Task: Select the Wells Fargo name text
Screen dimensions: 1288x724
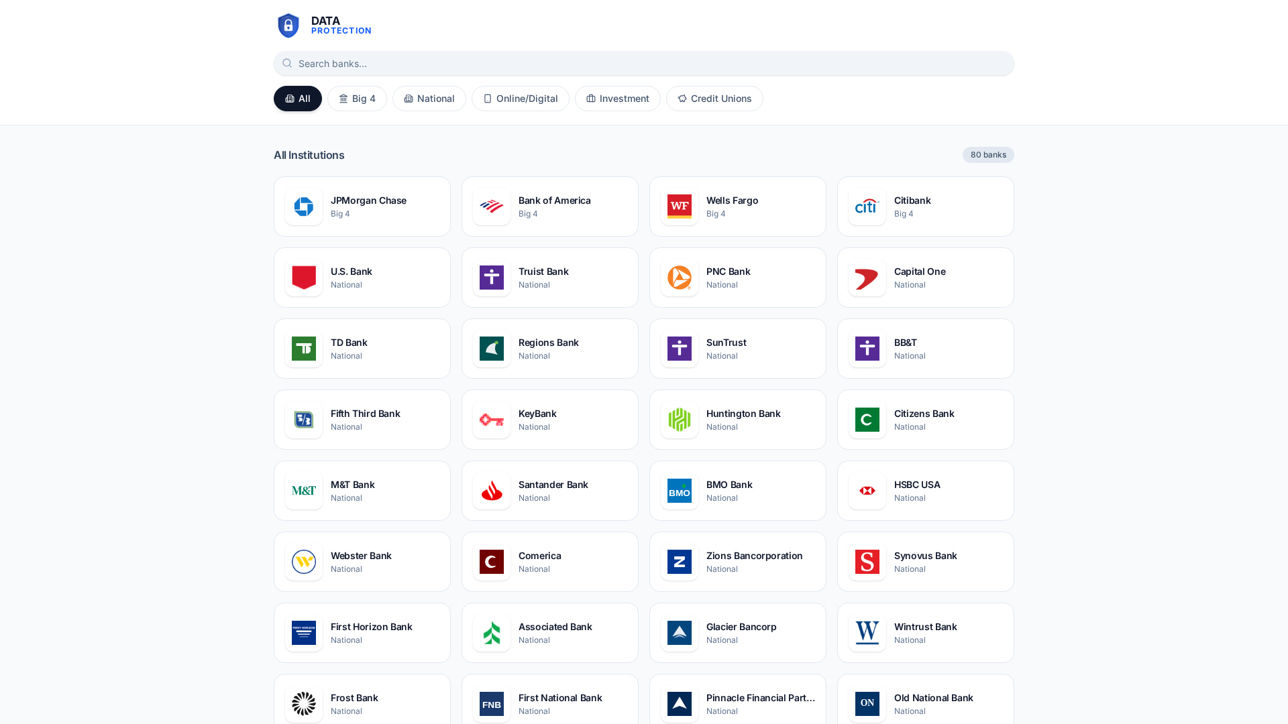Action: [x=732, y=200]
